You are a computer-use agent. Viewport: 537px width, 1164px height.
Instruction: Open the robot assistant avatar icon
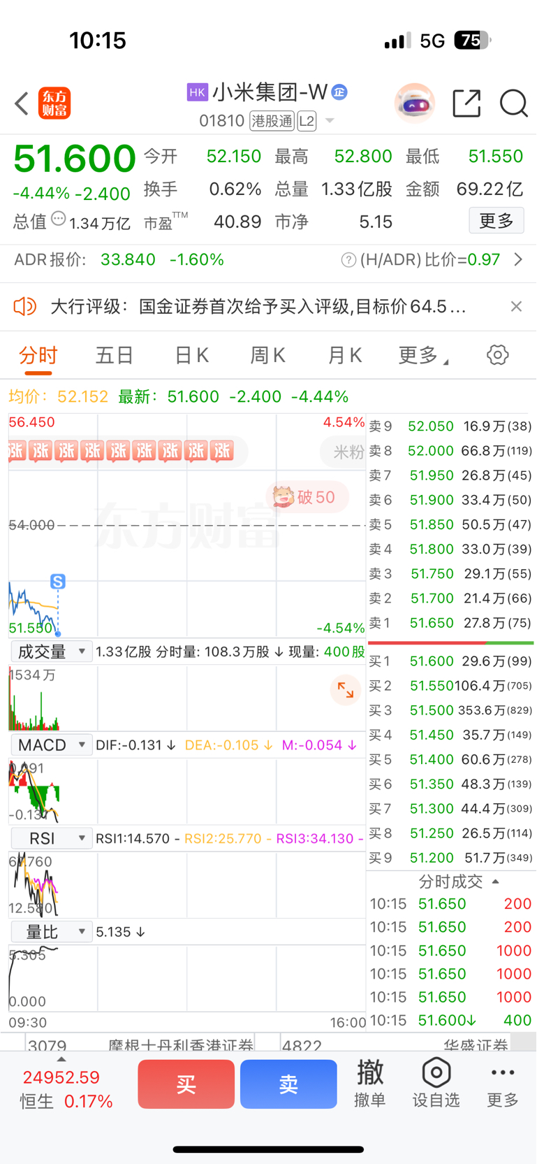(415, 103)
